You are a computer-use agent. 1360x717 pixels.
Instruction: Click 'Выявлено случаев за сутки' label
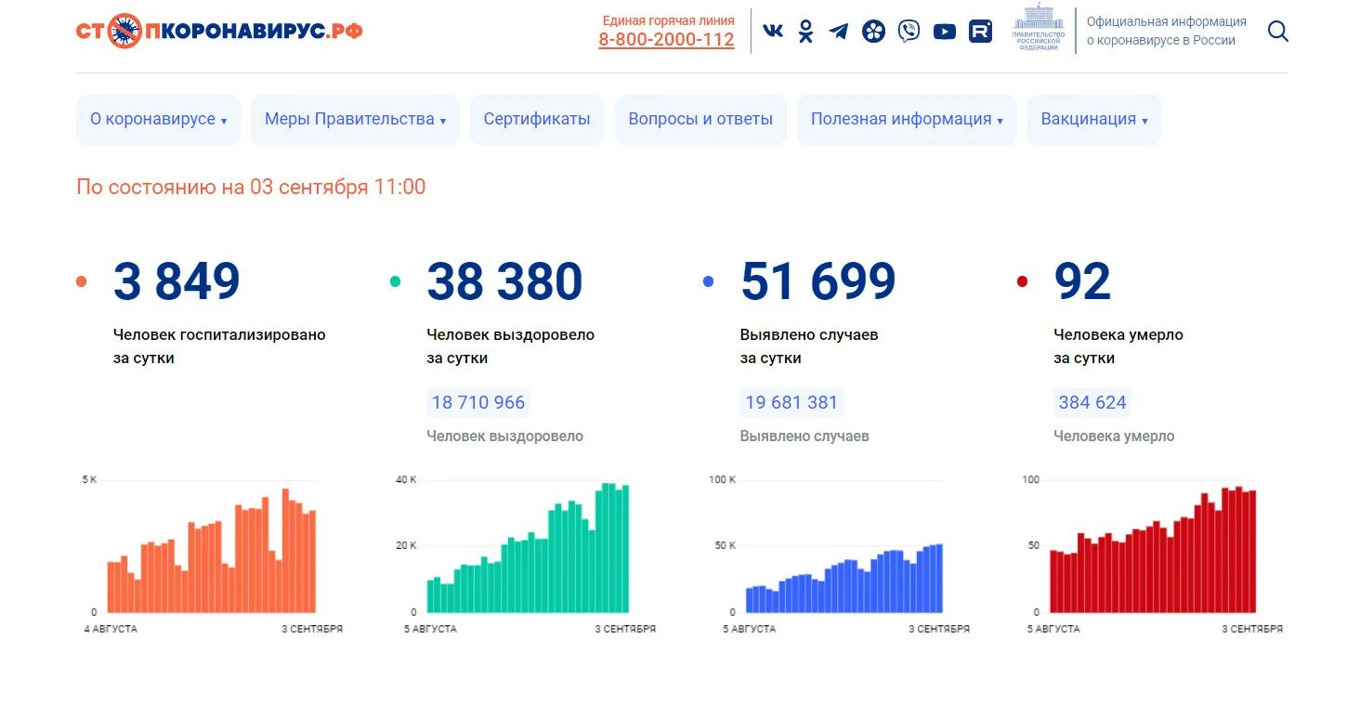pos(809,346)
